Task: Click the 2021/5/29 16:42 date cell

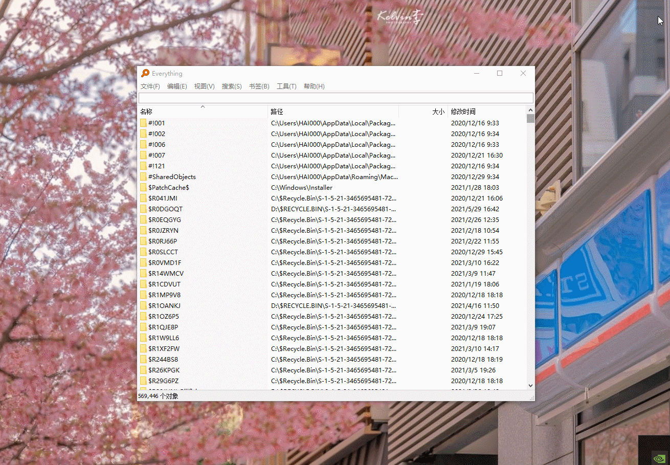Action: [x=475, y=209]
